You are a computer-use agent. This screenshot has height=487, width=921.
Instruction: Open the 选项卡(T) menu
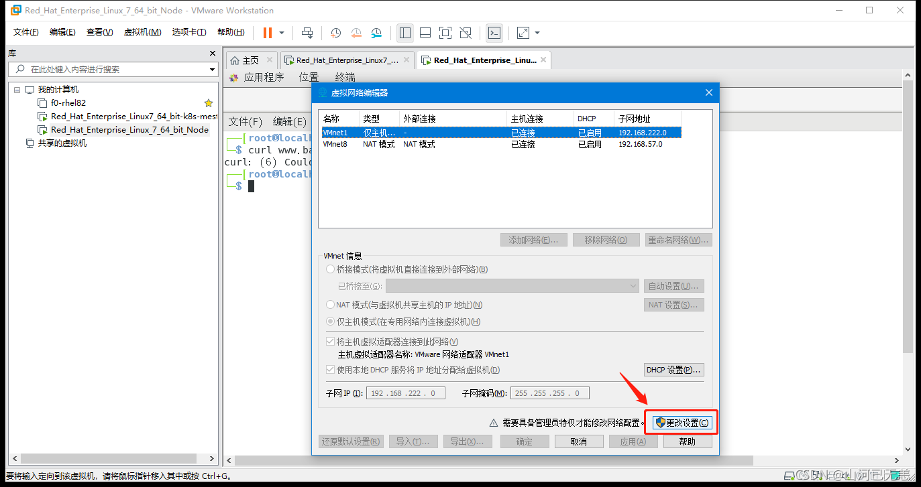pos(189,32)
